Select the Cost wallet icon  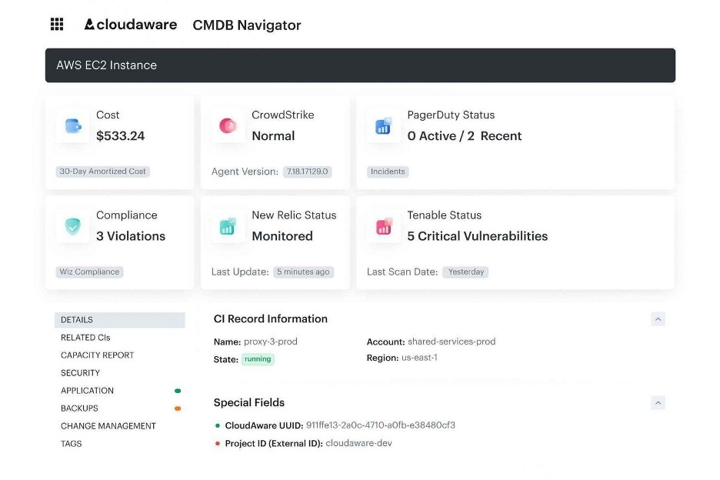[x=72, y=126]
